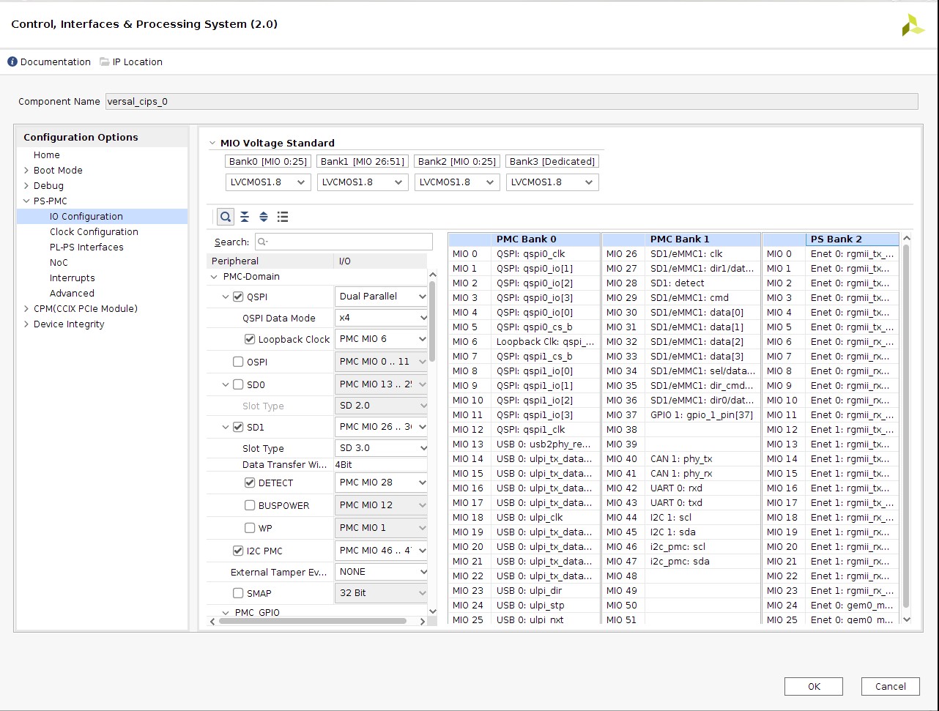Select the 'QSPI: qspi0_clk' cell
Screen dimensions: 939x711
tap(546, 254)
